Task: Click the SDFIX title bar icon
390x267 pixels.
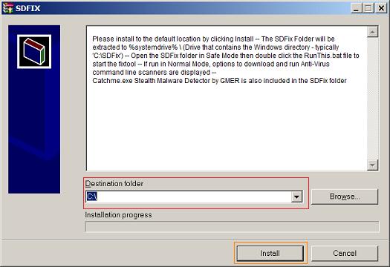Action: [7, 8]
